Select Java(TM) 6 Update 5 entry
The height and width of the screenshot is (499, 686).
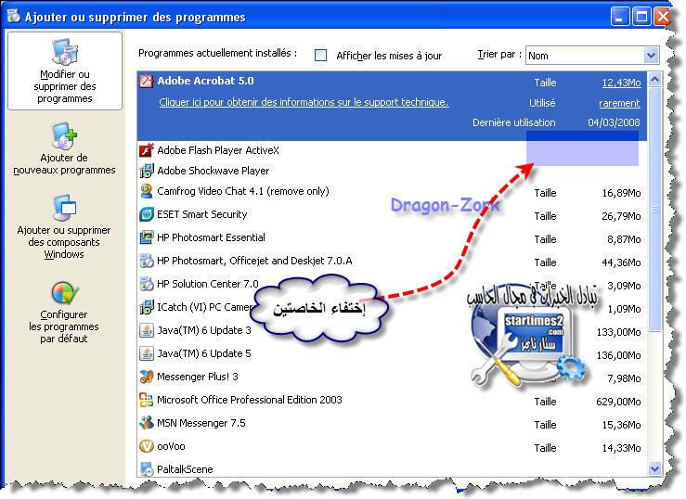tap(392, 353)
